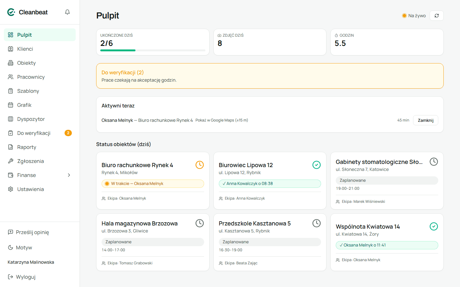Click the Katarzyna Malinowska user name
The image size is (460, 287).
coord(31,262)
